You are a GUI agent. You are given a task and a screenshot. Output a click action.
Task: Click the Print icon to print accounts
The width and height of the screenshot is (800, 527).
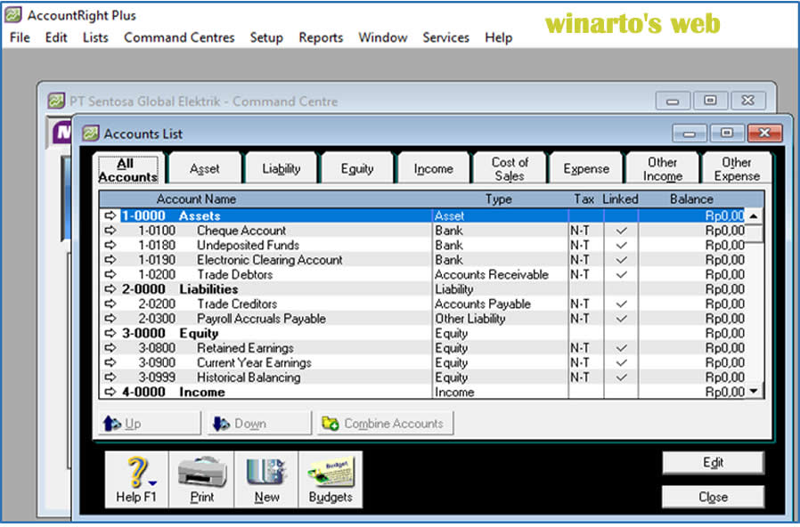coord(200,478)
